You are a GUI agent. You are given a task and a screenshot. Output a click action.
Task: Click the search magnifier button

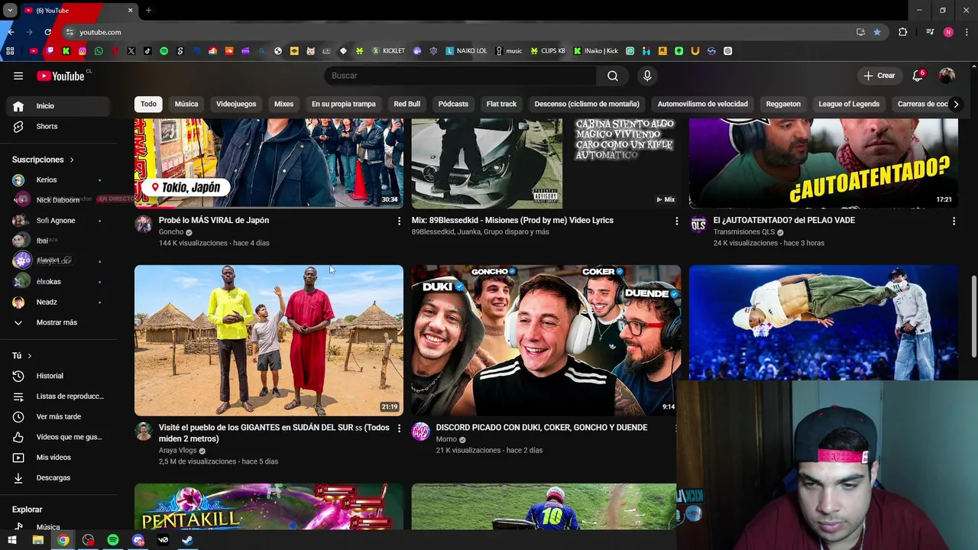613,76
